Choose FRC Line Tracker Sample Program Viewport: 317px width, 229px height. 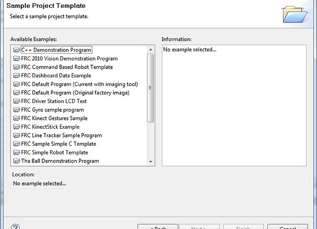tap(62, 135)
